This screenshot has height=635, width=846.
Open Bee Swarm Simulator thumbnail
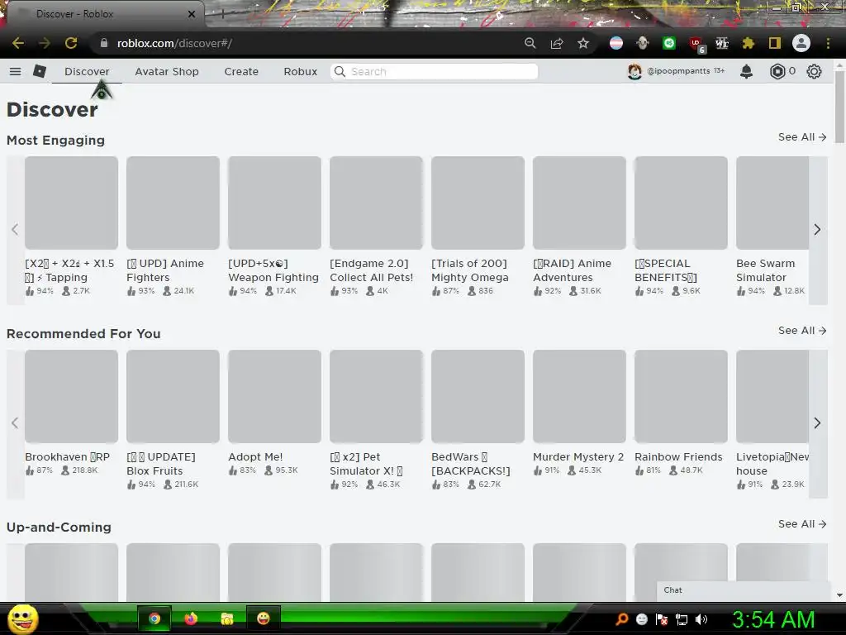coord(772,203)
